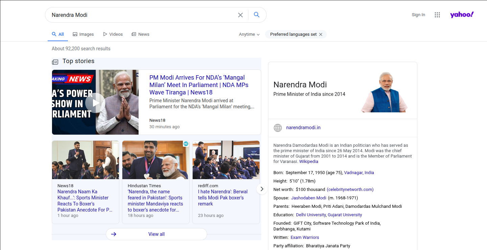Click the Bharatiya Janata Party text
This screenshot has height=250, width=487.
point(328,246)
